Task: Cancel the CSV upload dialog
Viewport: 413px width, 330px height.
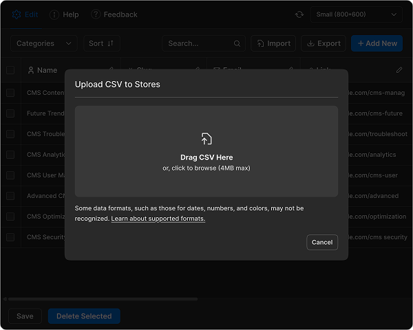Action: [322, 242]
